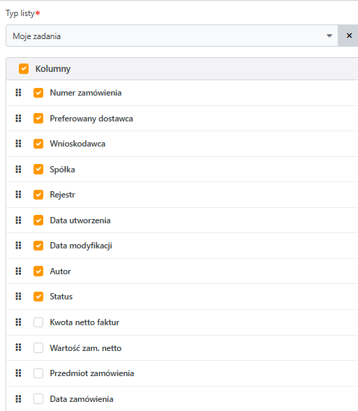Click the drag handle beside Preferowany dostawca
This screenshot has width=358, height=411.
click(18, 118)
